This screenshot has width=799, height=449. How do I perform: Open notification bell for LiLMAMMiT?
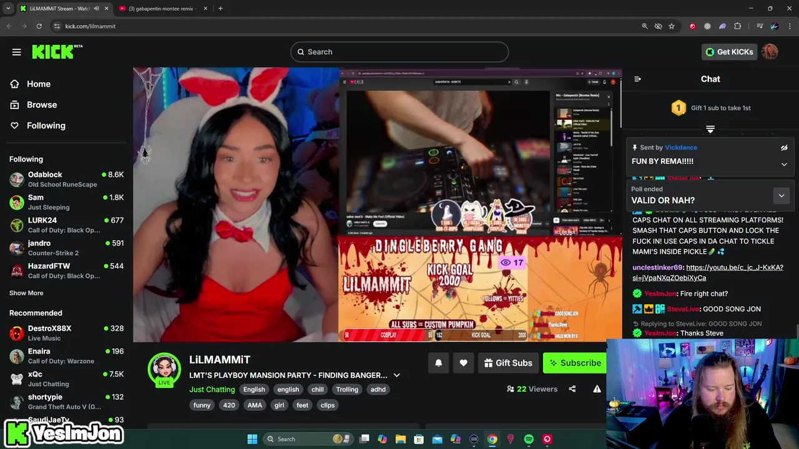[x=438, y=363]
